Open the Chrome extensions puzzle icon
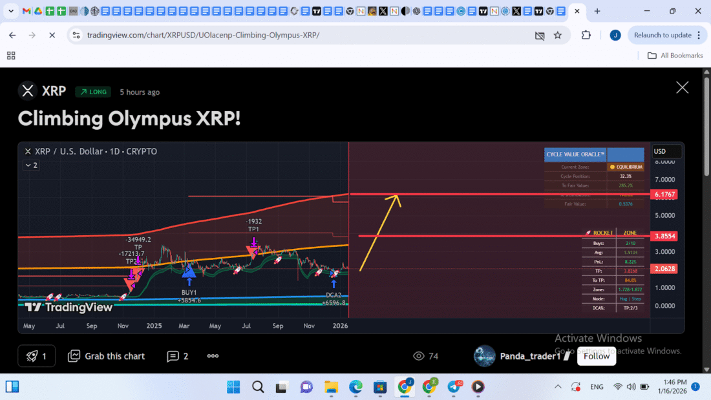Viewport: 711px width, 400px height. [x=586, y=35]
